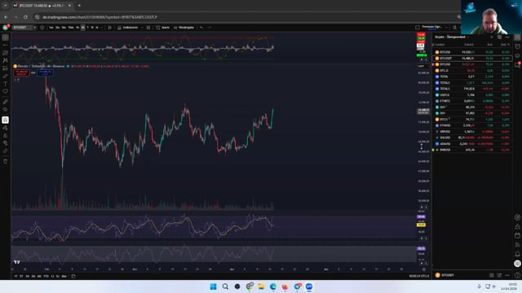
Task: Open the go-to-date calendar icon
Action: 73,277
